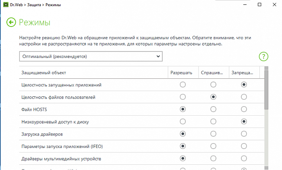Select the Файл HOSTS row label

pyautogui.click(x=34, y=109)
